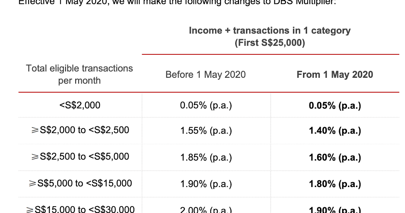Click the non-bold 0.05% (p.a.) cell
Screen dimensions: 405x213
point(206,105)
